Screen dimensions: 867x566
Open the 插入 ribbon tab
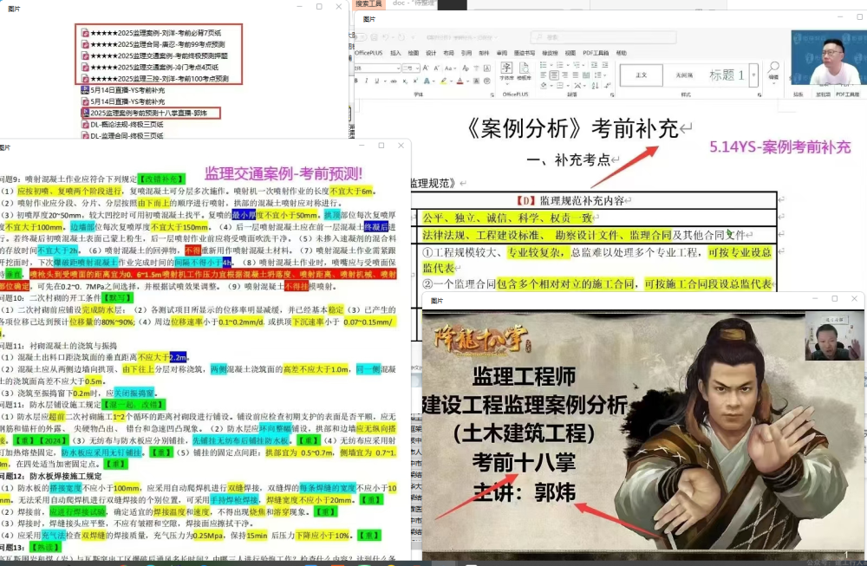[x=396, y=53]
